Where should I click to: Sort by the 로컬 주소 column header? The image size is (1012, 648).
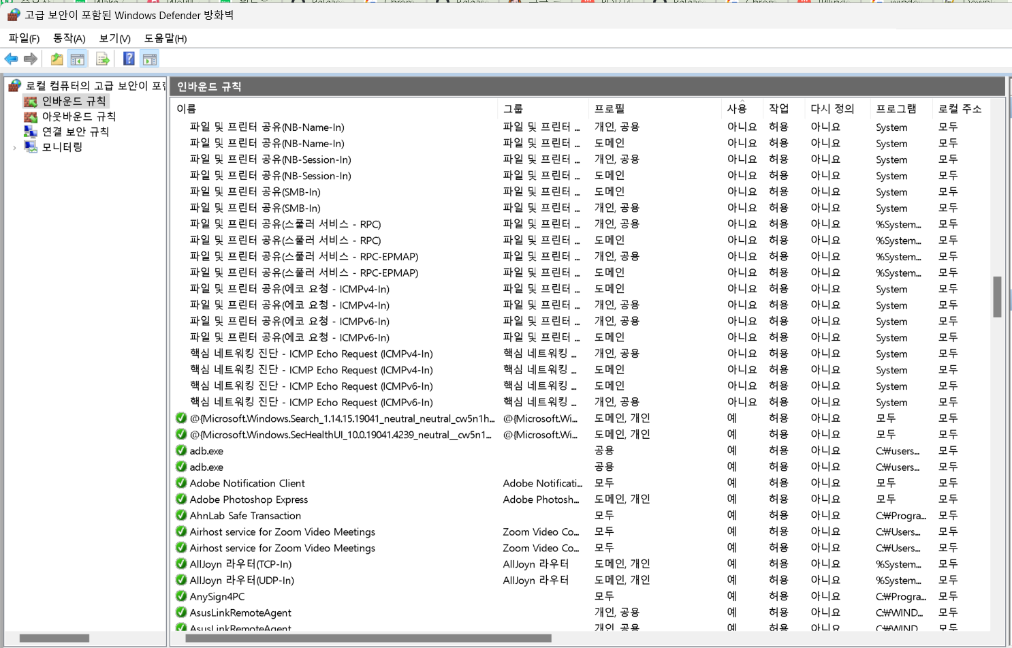960,109
